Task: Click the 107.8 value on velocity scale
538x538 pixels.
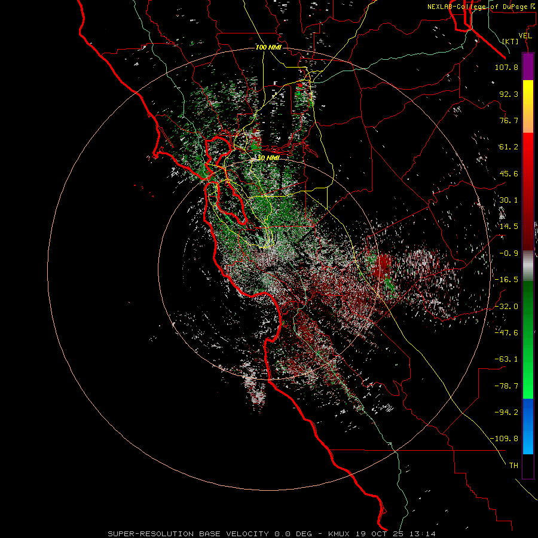Action: 506,67
